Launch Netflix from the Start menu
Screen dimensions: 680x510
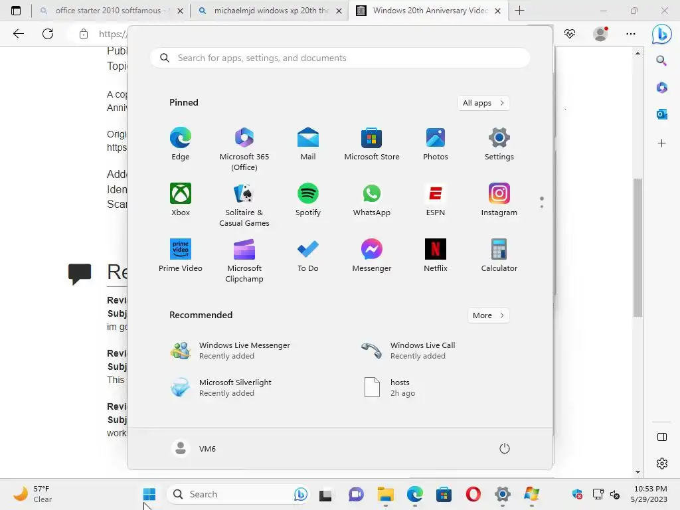coord(436,256)
